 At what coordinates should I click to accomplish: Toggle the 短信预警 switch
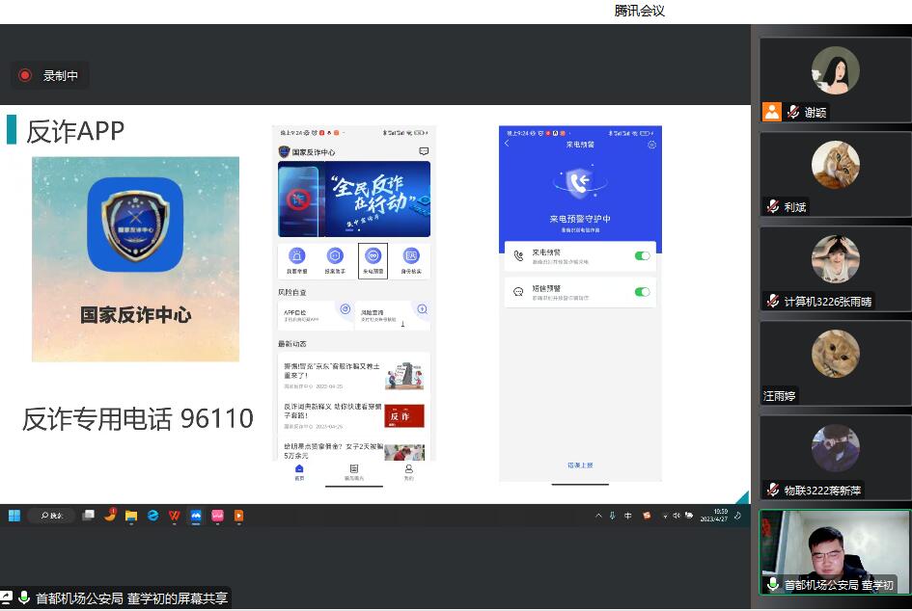click(x=642, y=292)
